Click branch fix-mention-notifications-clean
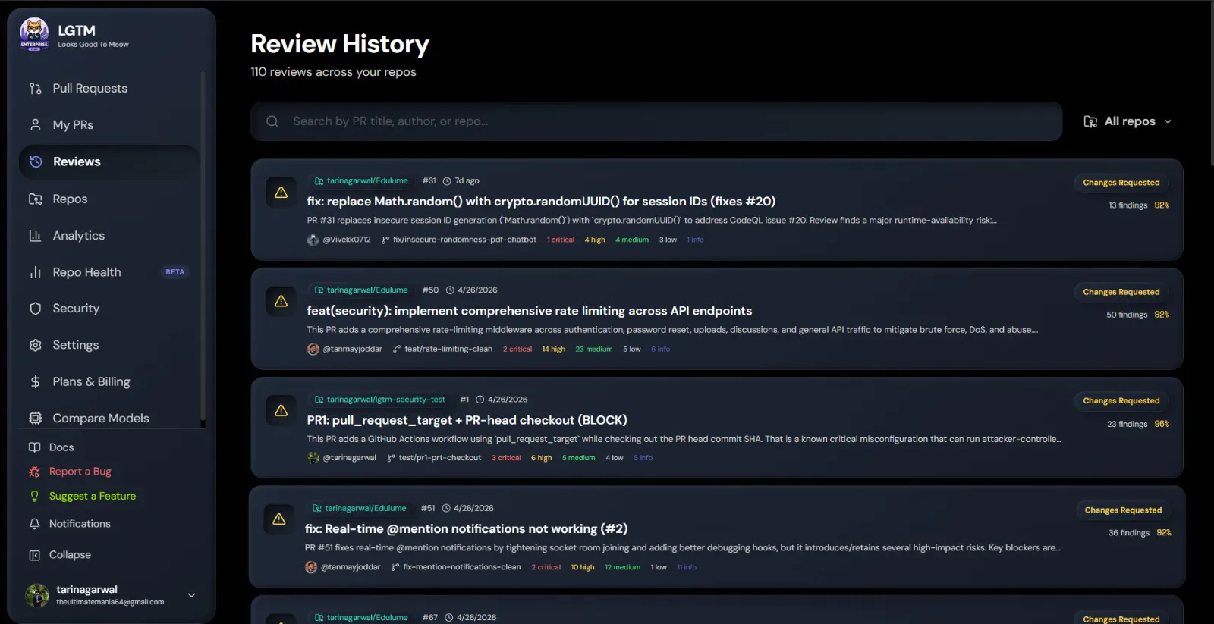The image size is (1214, 624). 462,567
